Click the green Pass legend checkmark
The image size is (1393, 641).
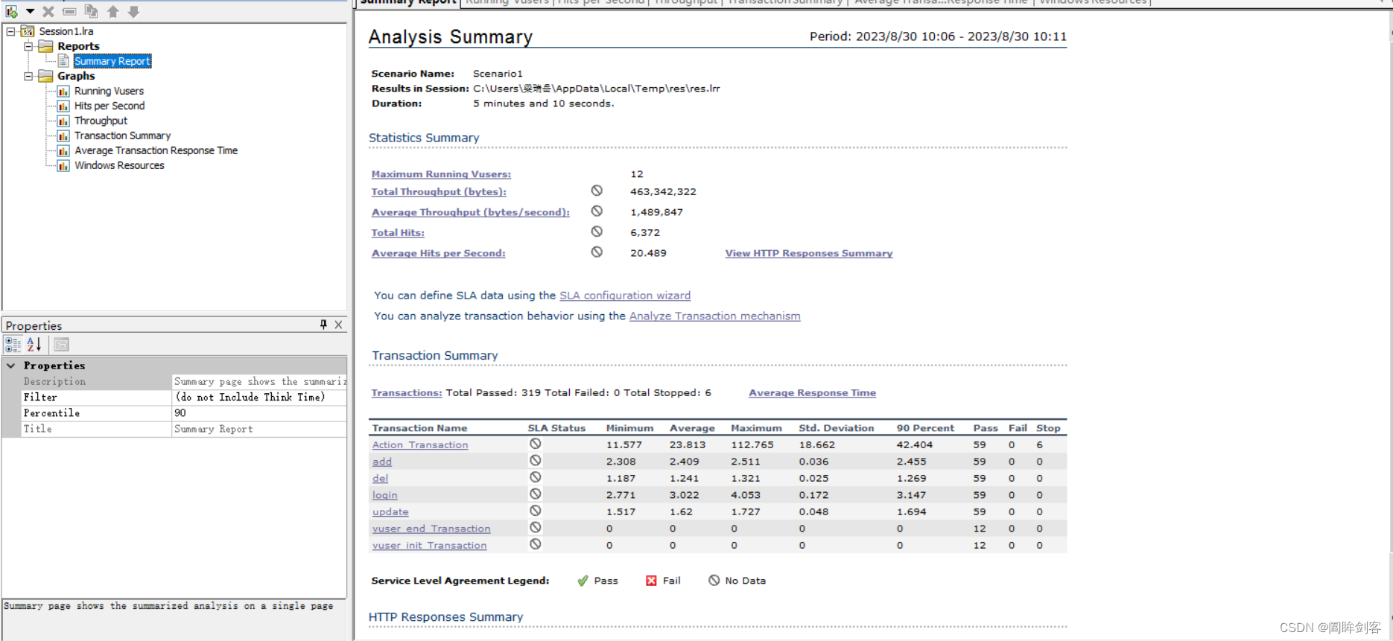(583, 581)
